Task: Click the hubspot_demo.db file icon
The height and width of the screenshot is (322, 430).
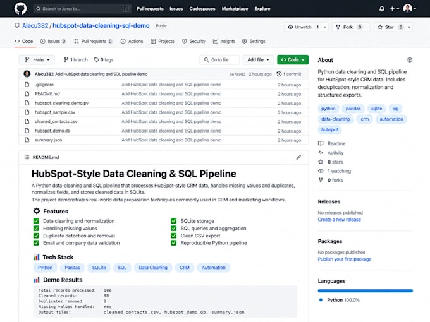Action: [27, 131]
